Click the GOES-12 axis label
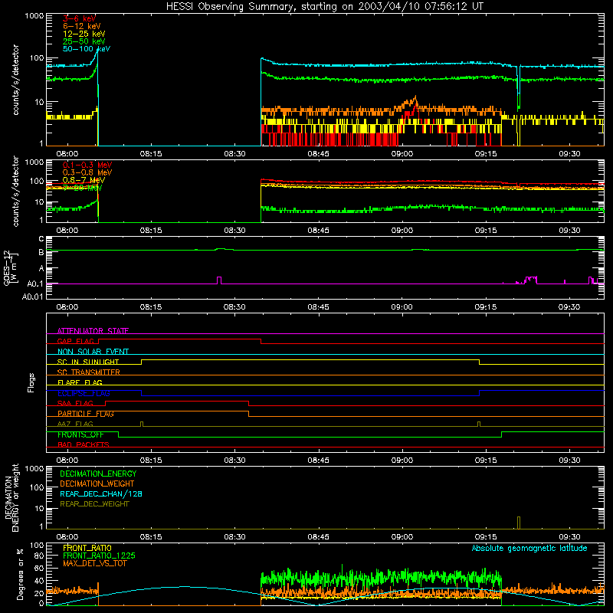This screenshot has height=613, width=613. coord(10,267)
